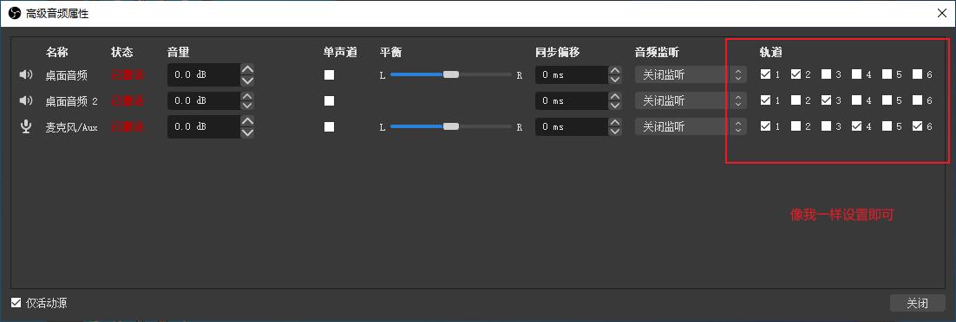The image size is (956, 322).
Task: Uncheck track 3 for 桌面音频 2
Action: coord(826,100)
